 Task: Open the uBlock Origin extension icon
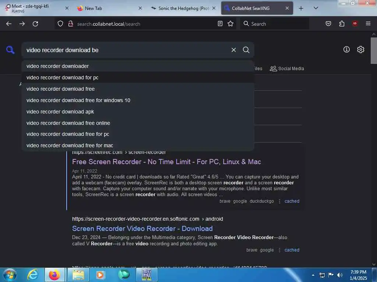coord(355,23)
